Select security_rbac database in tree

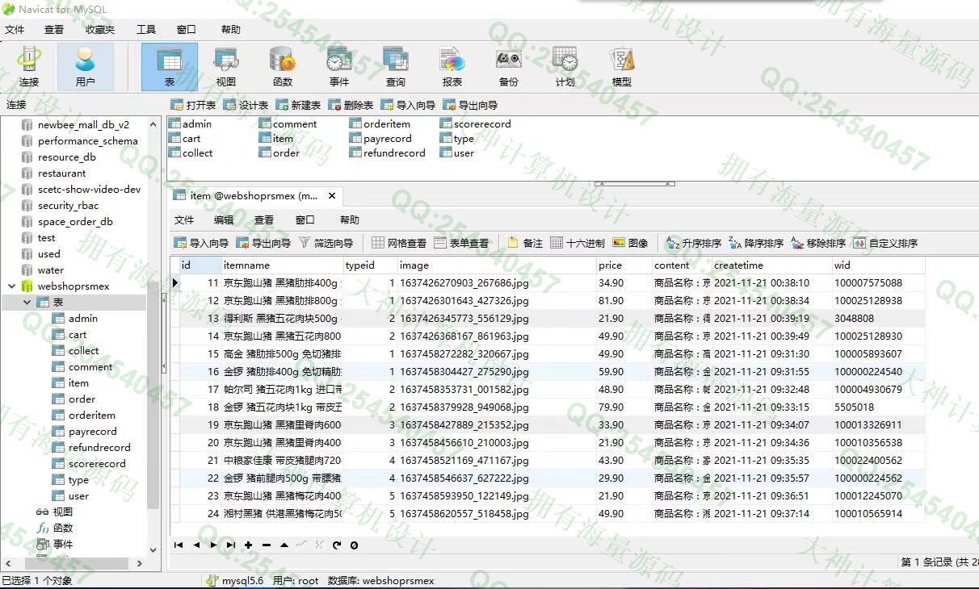[x=68, y=206]
